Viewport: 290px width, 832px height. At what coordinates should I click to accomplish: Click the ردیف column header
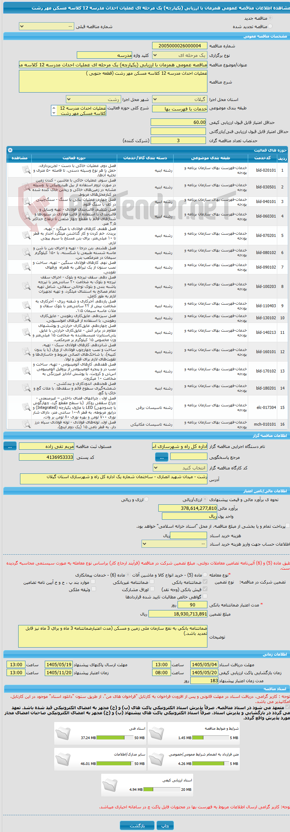pyautogui.click(x=282, y=158)
